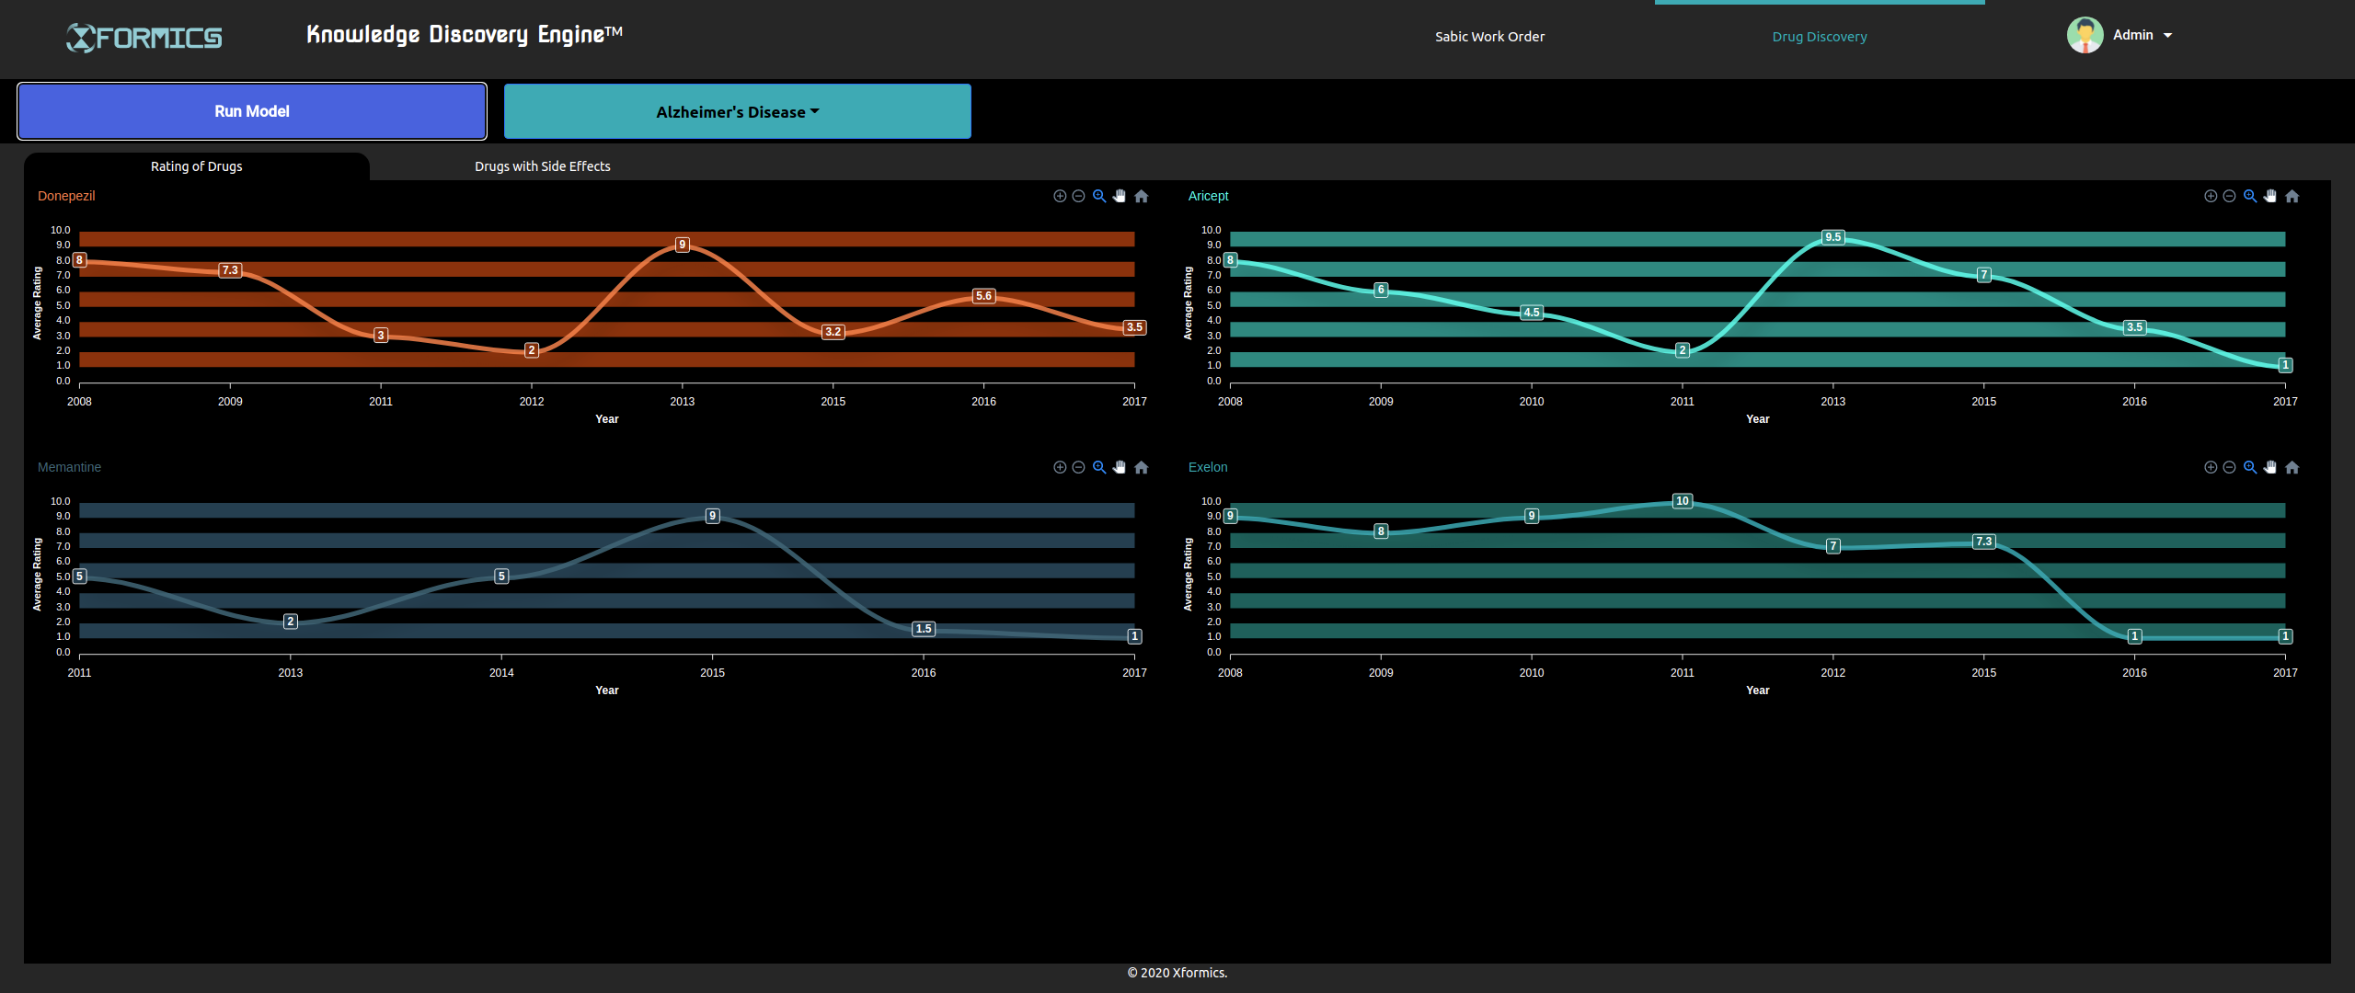The width and height of the screenshot is (2355, 993).
Task: Go to Drug Discovery section
Action: click(x=1819, y=37)
